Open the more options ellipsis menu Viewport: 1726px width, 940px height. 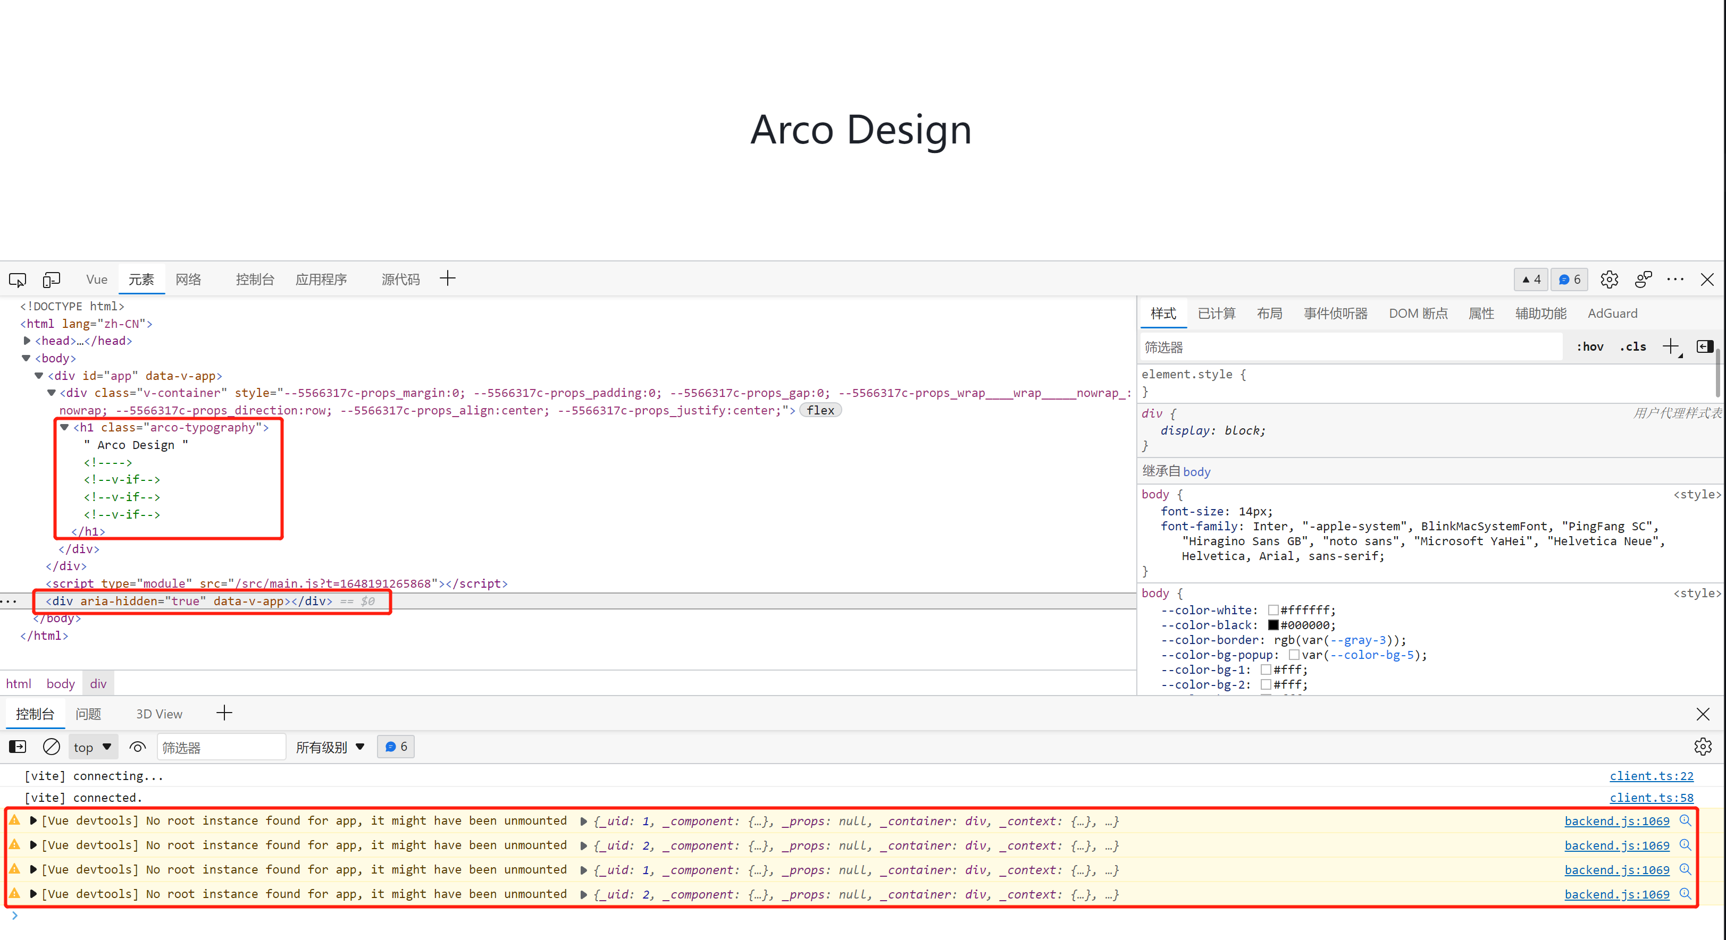(1675, 279)
